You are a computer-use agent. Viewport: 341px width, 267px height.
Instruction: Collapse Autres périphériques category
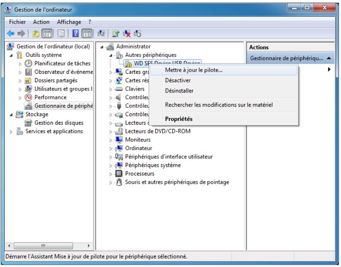pos(111,56)
